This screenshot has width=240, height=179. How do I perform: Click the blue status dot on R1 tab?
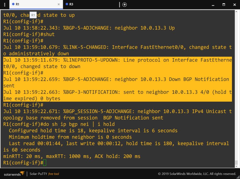tap(13, 4)
